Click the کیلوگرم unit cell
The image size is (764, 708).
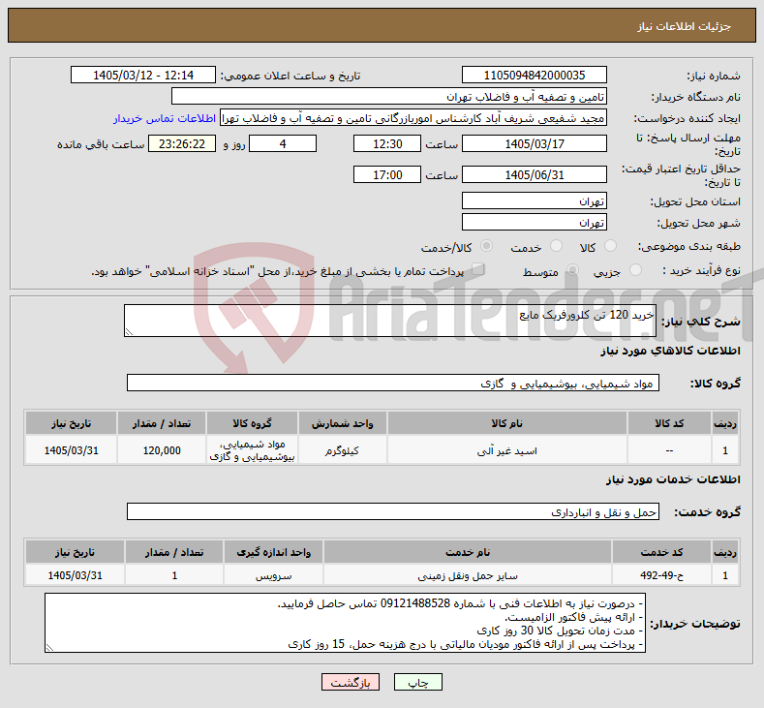pos(342,450)
